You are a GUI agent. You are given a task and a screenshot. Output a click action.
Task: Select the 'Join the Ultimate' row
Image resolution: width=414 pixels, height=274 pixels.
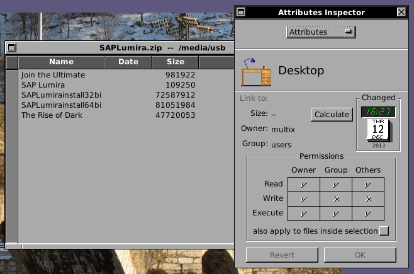[x=126, y=75]
